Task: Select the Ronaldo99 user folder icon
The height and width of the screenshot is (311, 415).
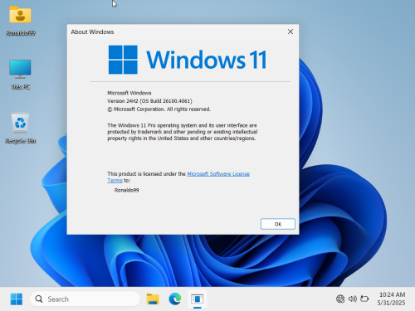Action: pos(20,21)
